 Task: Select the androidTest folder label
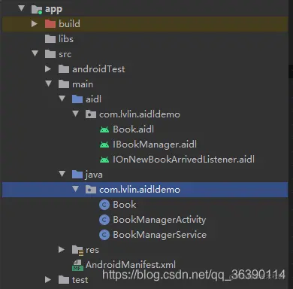pyautogui.click(x=98, y=69)
